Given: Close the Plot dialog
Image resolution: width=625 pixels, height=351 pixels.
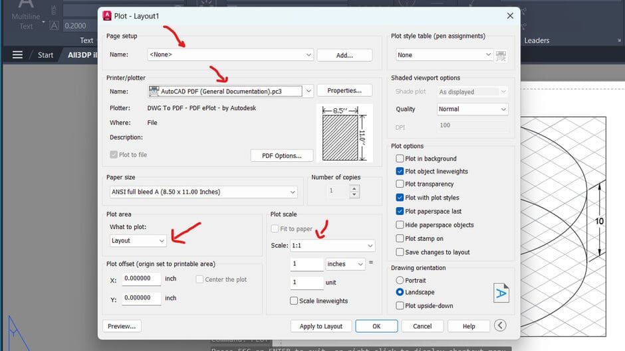Looking at the screenshot, I should pos(510,16).
